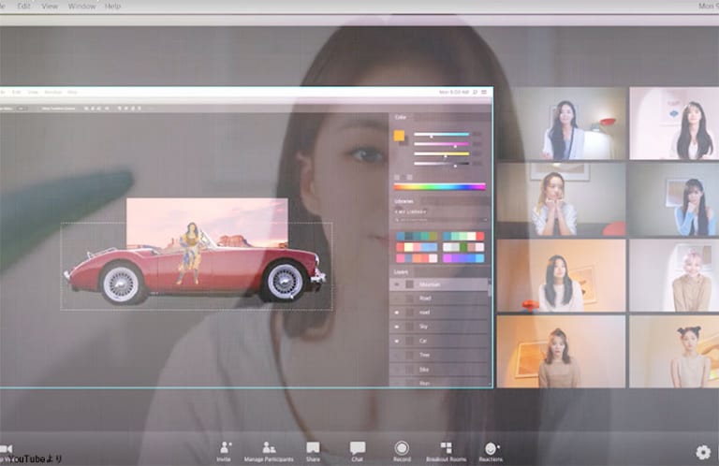Select participant with space-bun hairstyle
Viewport: 719px width, 466px height.
click(674, 352)
